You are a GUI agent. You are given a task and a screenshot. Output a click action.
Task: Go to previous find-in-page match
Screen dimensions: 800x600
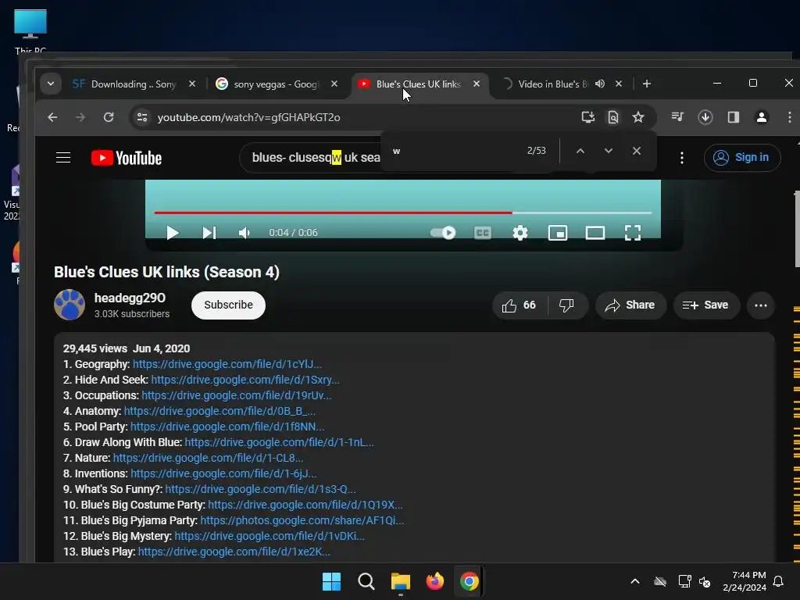tap(580, 151)
